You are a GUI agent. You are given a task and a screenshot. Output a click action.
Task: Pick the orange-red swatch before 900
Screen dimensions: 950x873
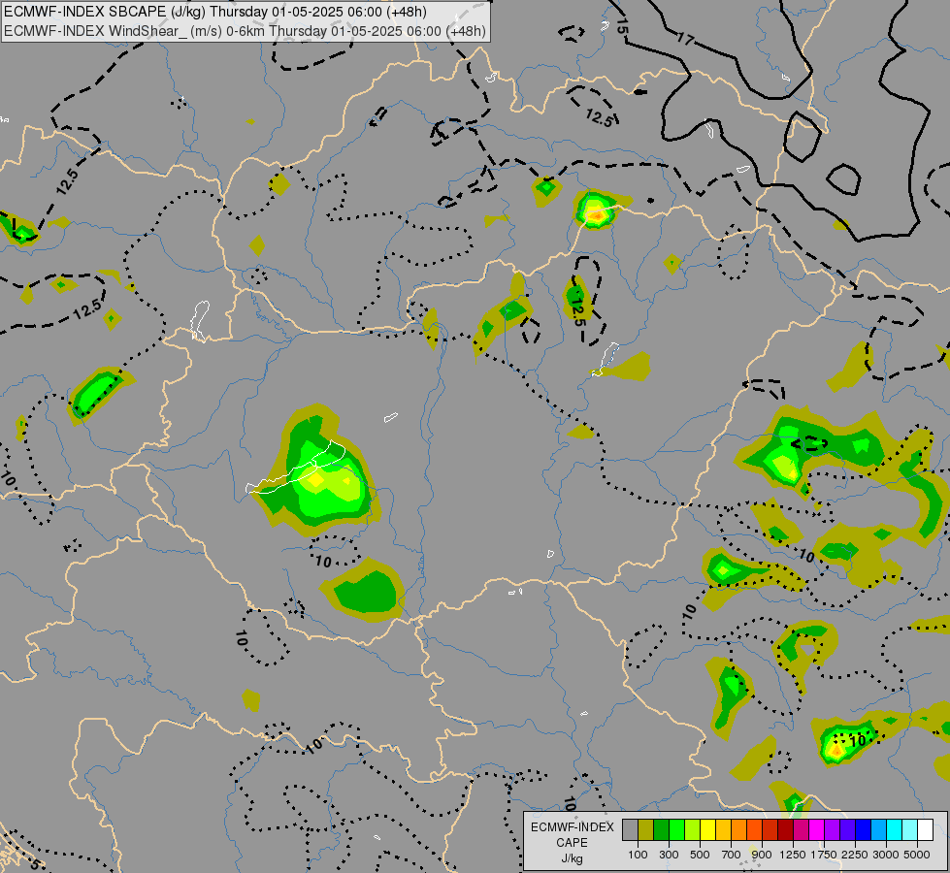tap(754, 829)
